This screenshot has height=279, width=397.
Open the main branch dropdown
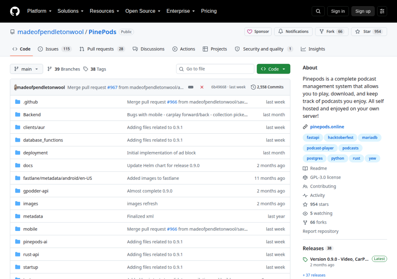coord(26,69)
